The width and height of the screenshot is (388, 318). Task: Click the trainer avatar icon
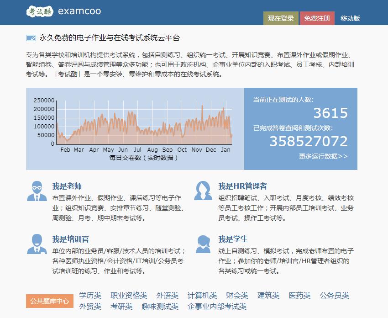click(37, 244)
